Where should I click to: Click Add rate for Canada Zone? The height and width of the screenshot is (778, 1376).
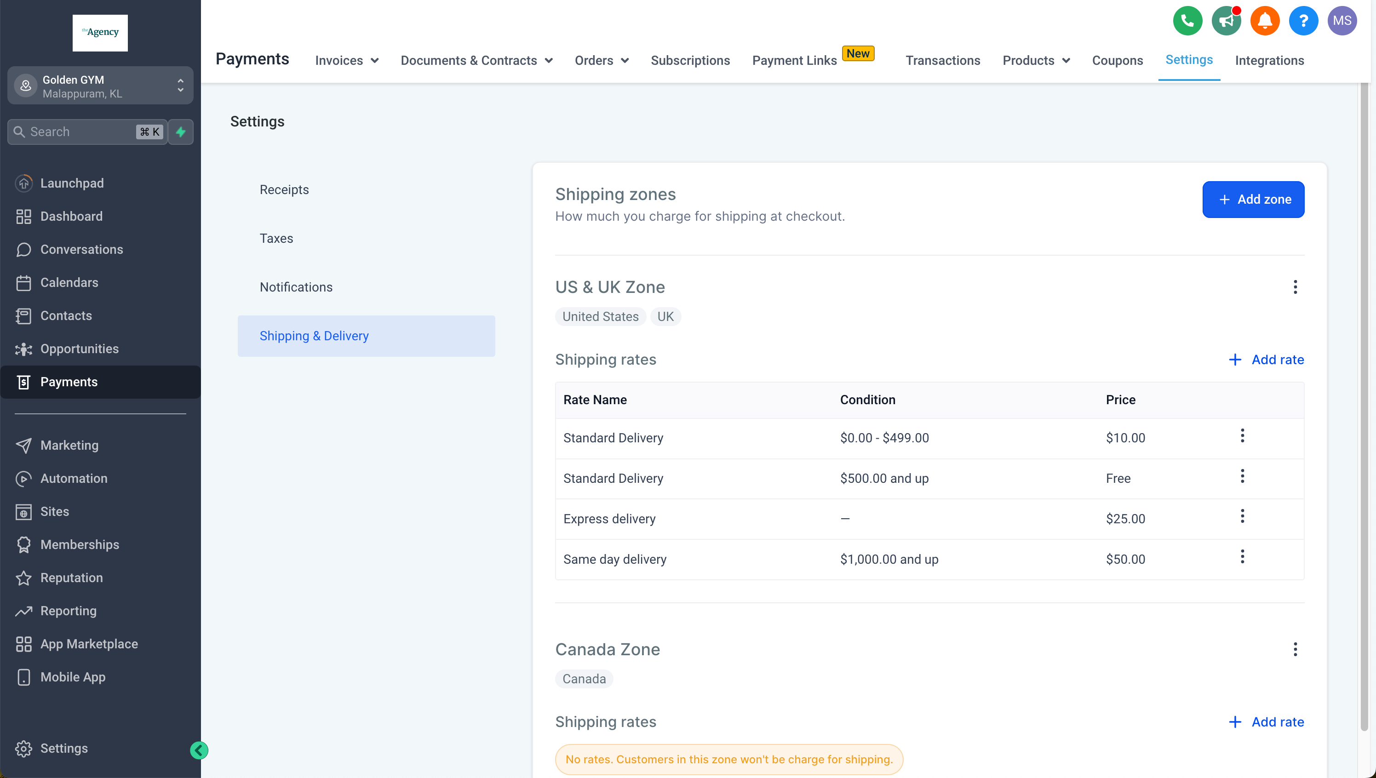click(1266, 722)
